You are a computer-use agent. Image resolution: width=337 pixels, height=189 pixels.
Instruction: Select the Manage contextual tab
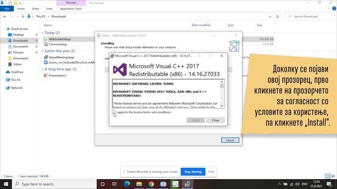[x=71, y=3]
